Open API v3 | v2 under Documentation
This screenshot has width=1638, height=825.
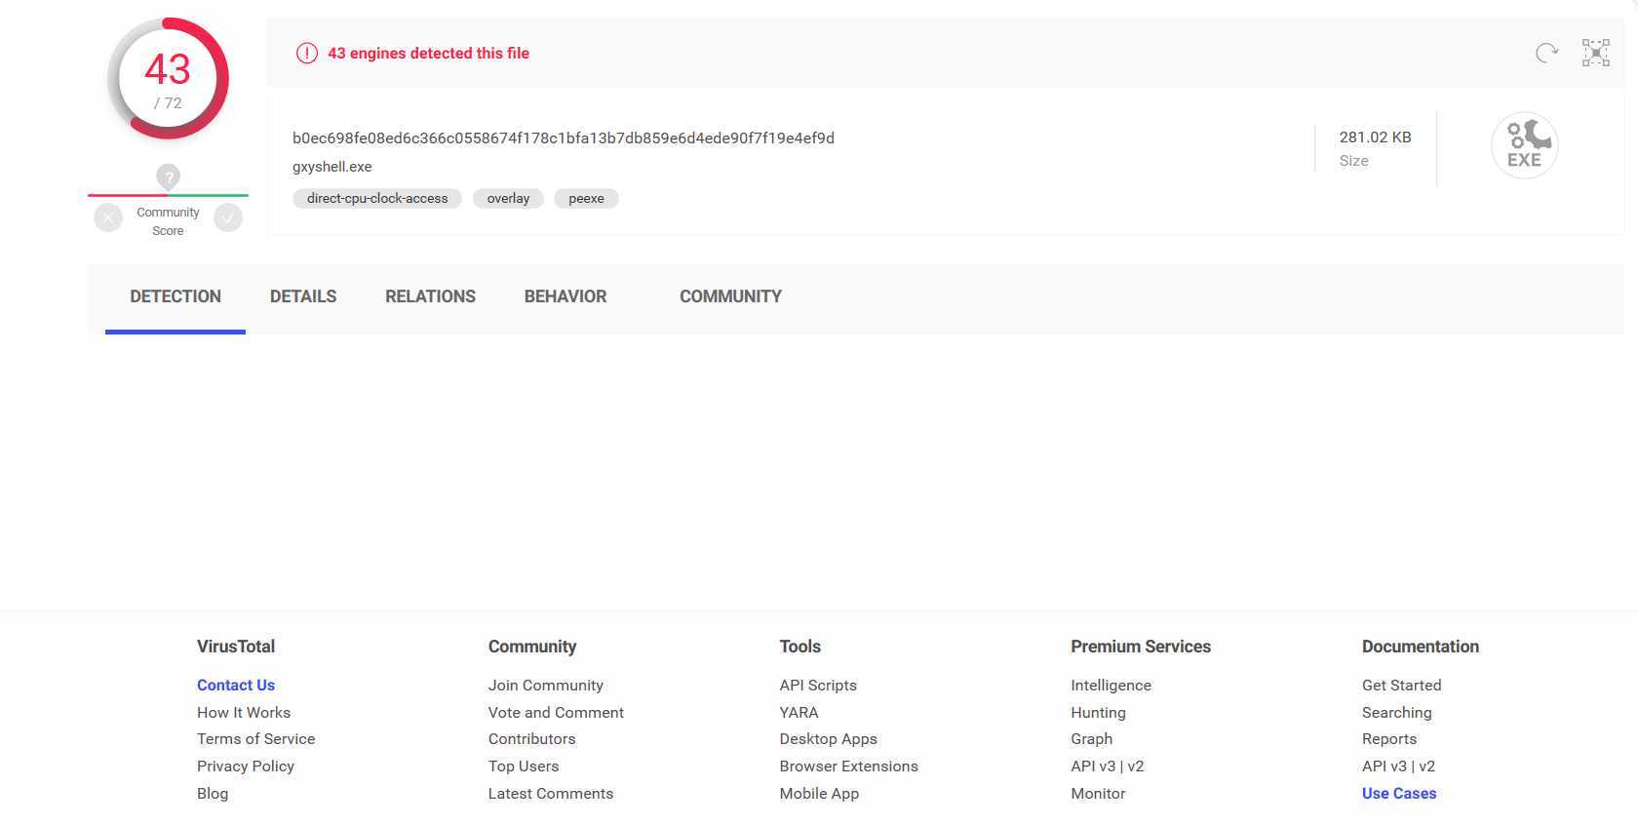(1398, 766)
